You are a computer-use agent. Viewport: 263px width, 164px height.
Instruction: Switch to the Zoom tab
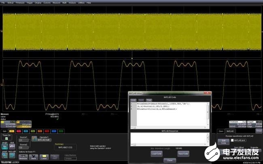[x=221, y=131]
